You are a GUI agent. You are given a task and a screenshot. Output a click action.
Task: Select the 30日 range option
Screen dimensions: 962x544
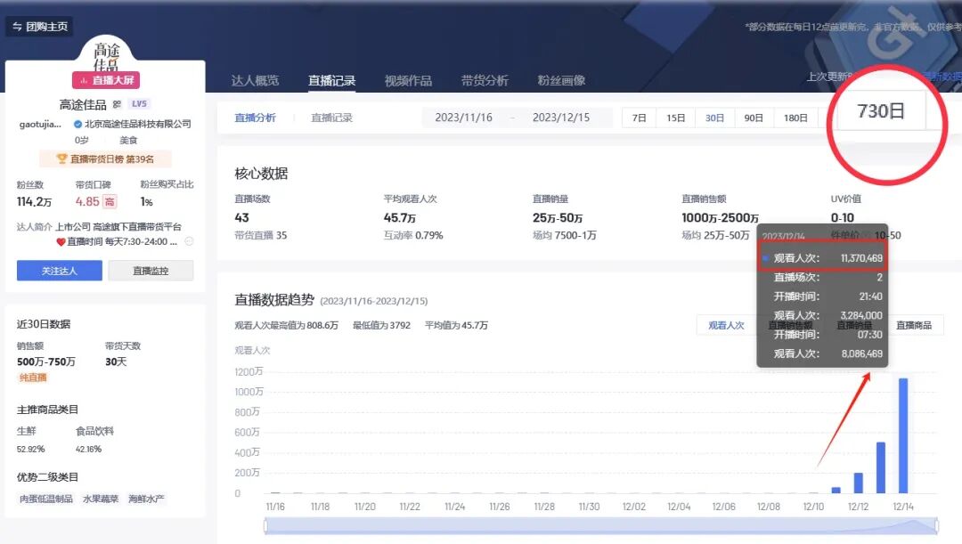714,118
